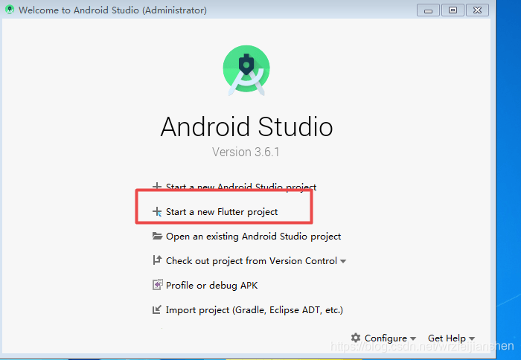This screenshot has width=521, height=360.
Task: Click the plus icon beside Start a new Flutter project
Action: (x=157, y=211)
